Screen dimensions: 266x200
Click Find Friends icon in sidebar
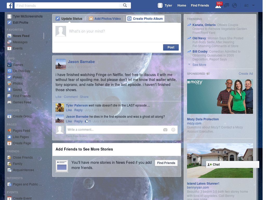[x=9, y=96]
